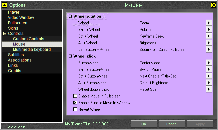Click the Ctrl + ButtonWheel label

pos(93,76)
